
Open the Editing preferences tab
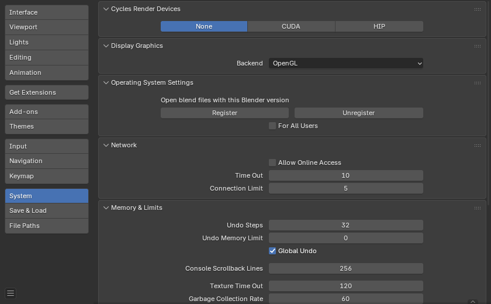tap(47, 58)
